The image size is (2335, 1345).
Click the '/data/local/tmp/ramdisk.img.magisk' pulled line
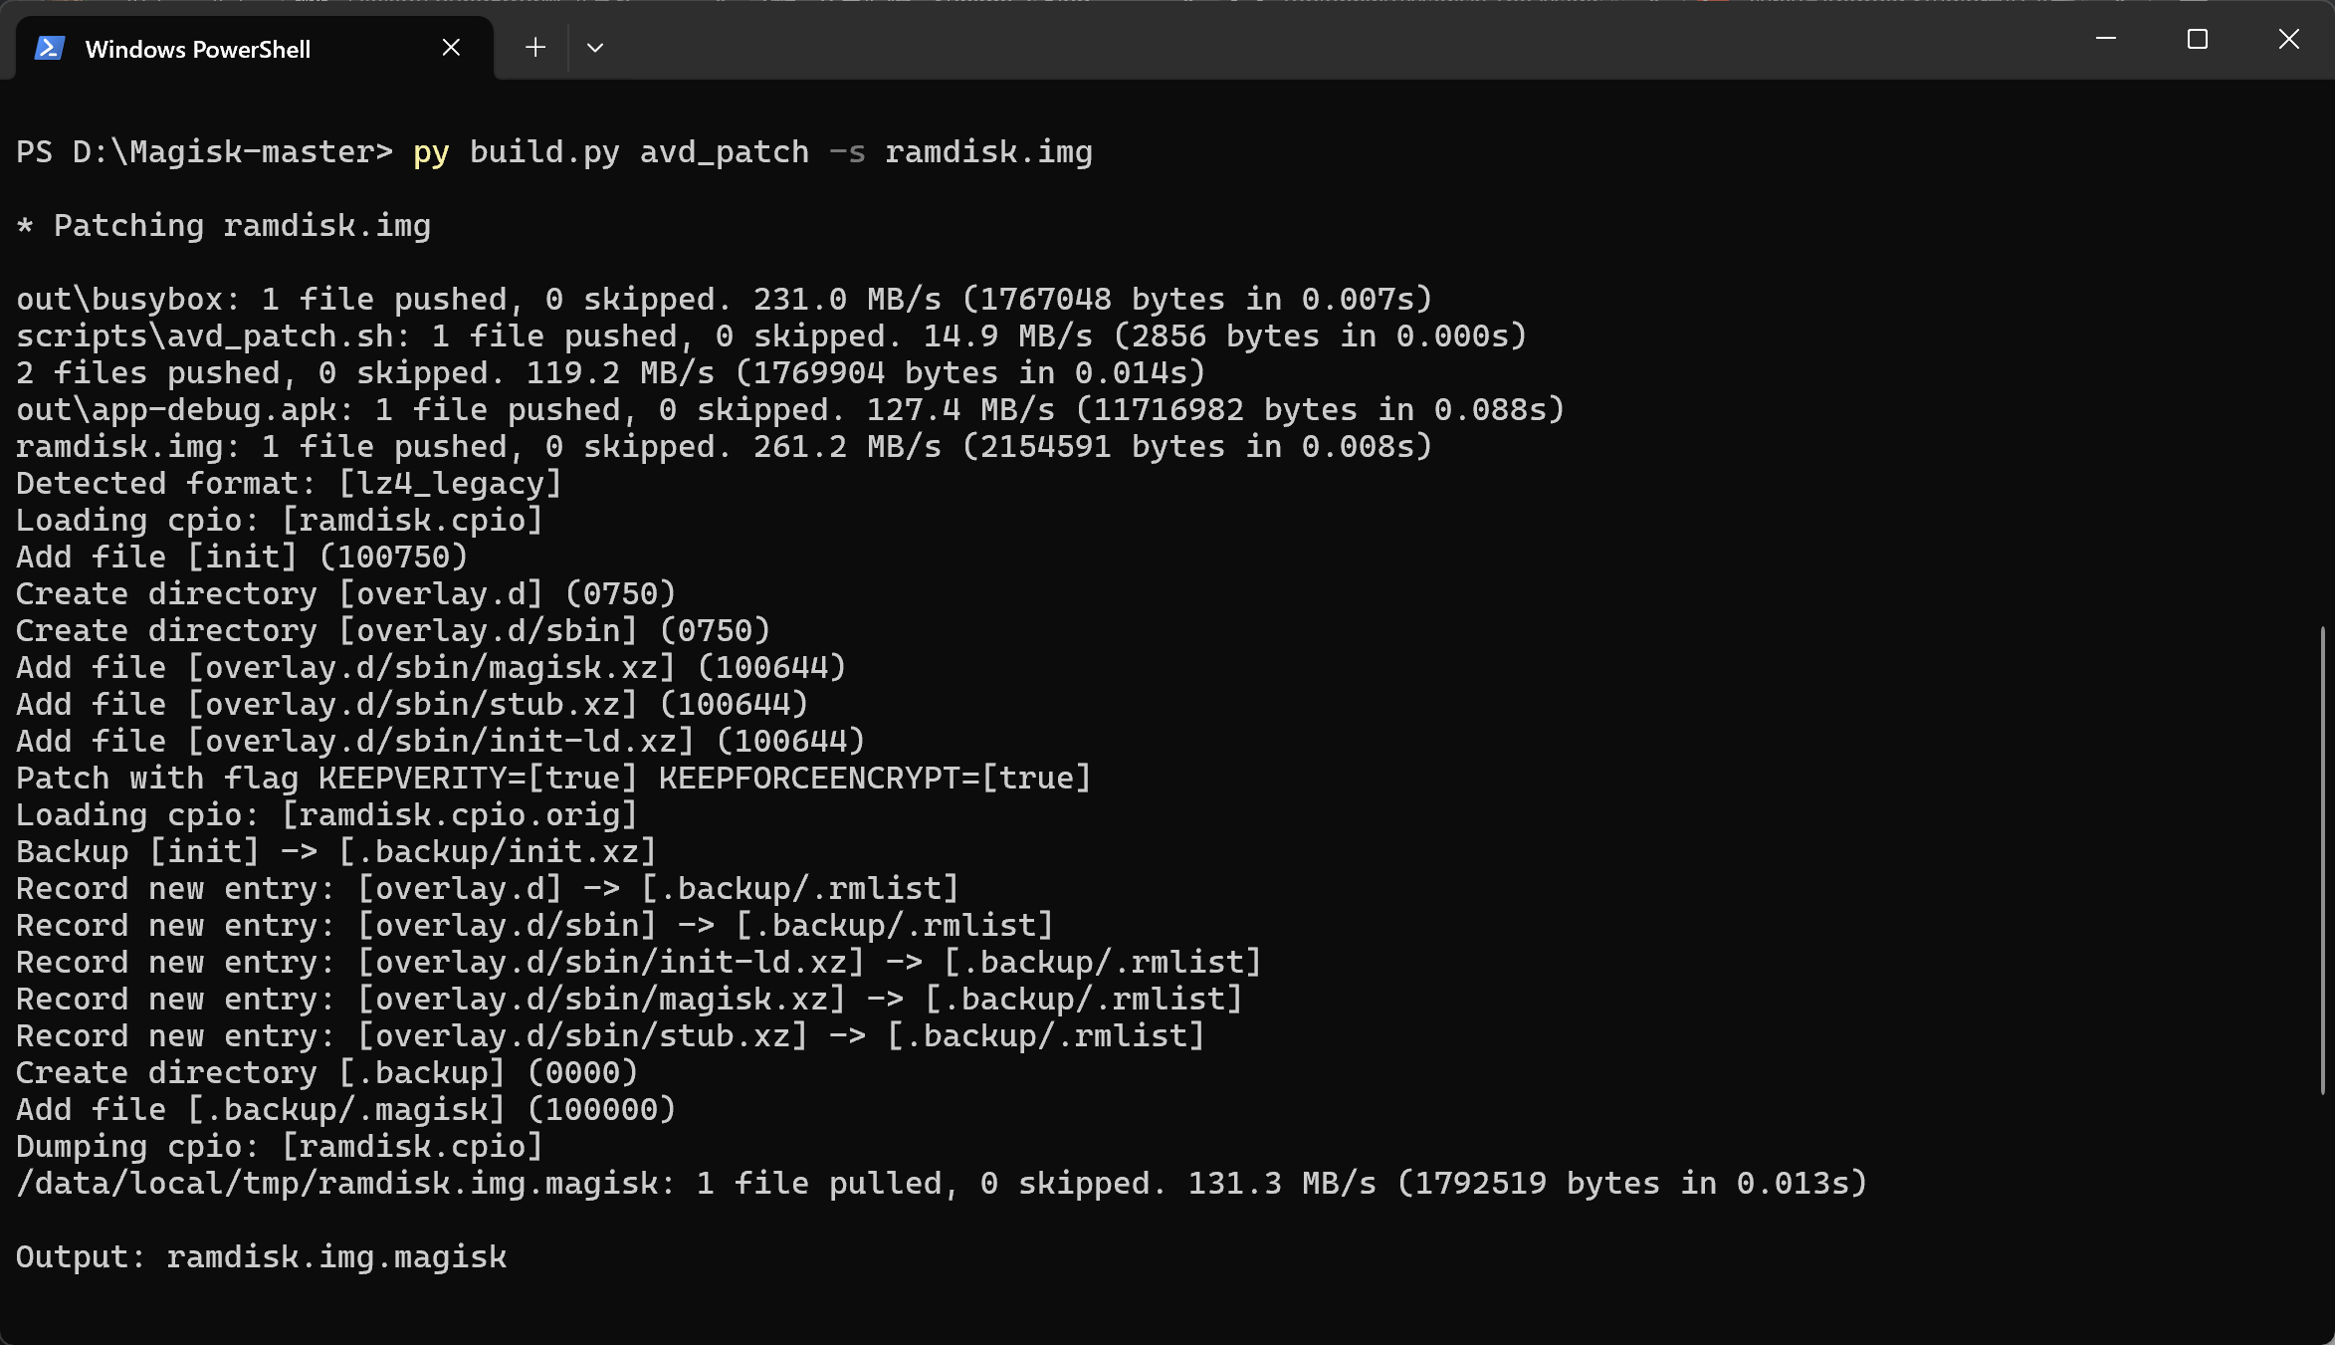[x=941, y=1184]
